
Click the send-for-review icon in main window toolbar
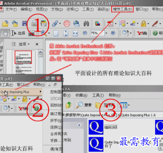point(133,23)
